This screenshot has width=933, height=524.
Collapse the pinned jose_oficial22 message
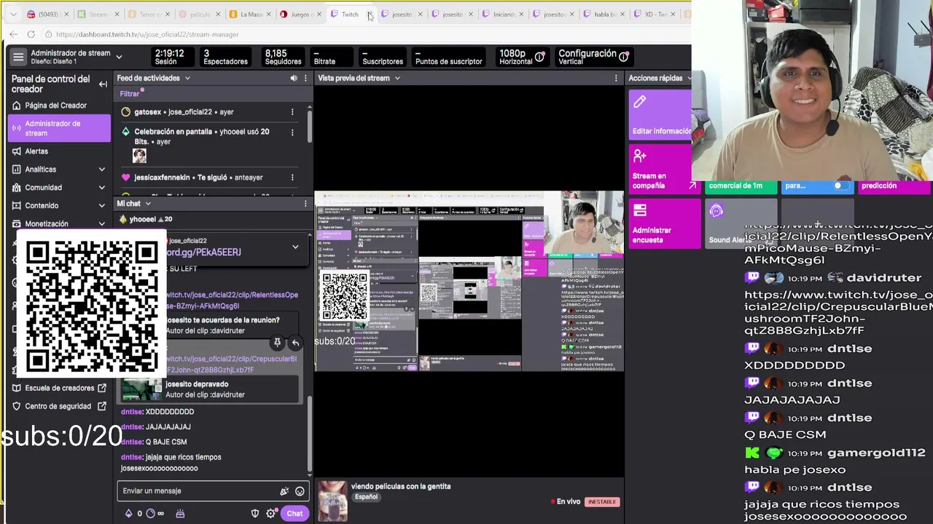295,247
